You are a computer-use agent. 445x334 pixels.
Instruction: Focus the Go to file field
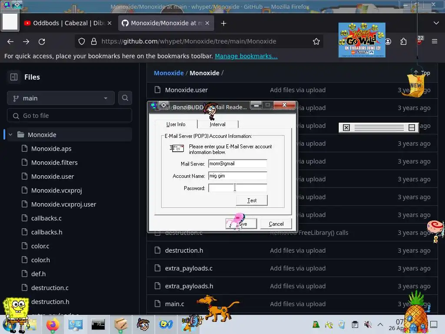tap(70, 116)
